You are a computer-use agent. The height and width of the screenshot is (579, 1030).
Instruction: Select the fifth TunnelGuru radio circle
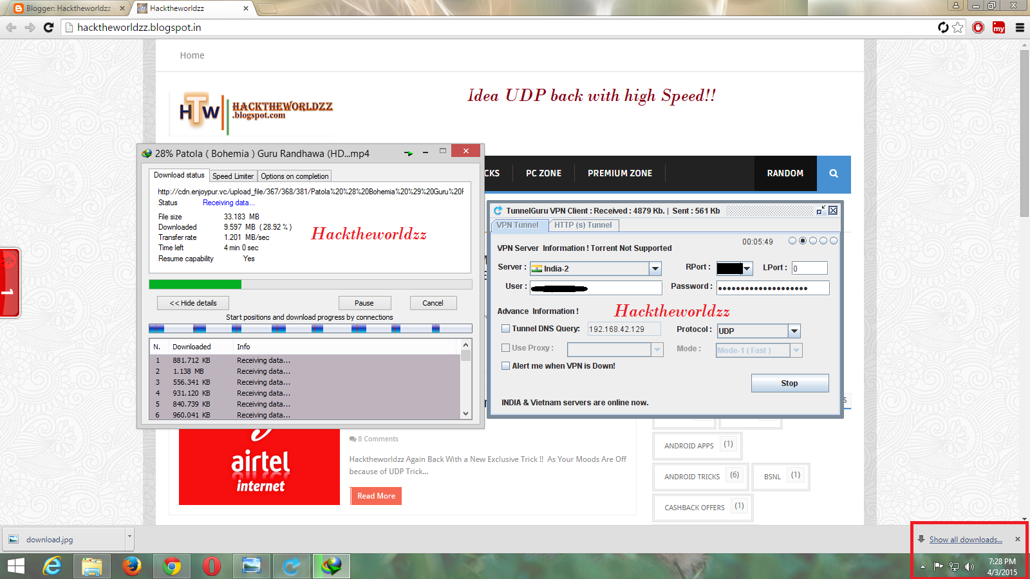point(834,241)
